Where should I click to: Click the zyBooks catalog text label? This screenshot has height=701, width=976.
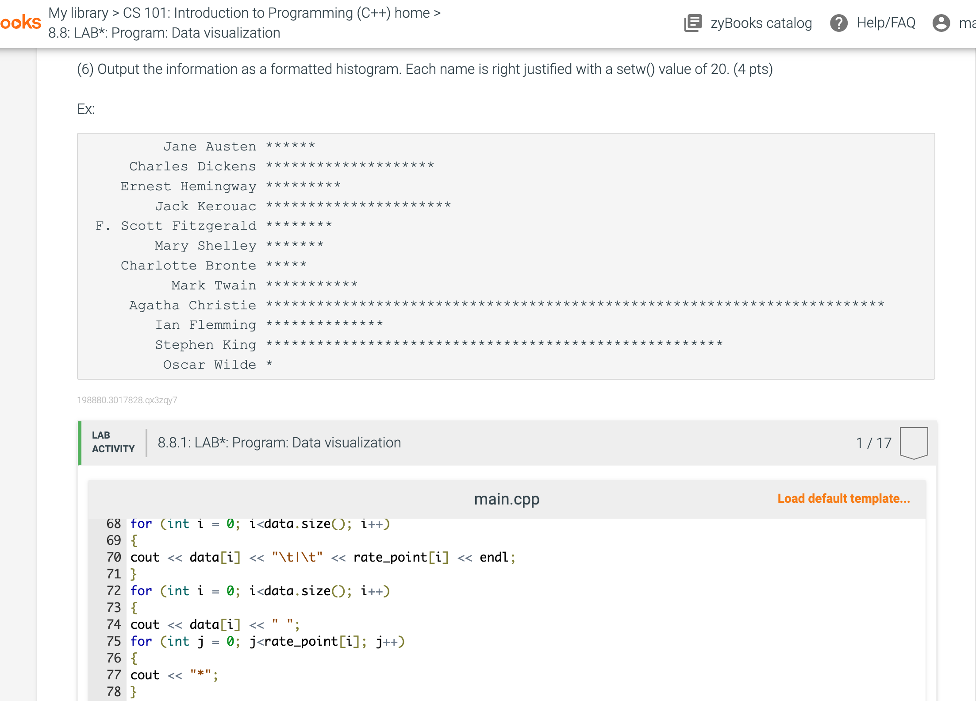pyautogui.click(x=761, y=23)
